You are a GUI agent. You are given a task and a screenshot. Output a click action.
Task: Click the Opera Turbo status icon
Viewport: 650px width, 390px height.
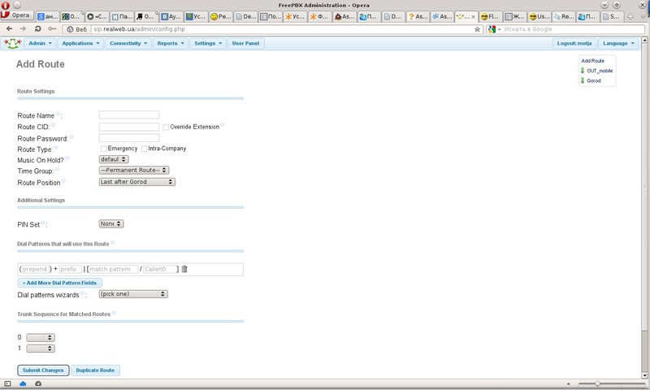click(38, 383)
